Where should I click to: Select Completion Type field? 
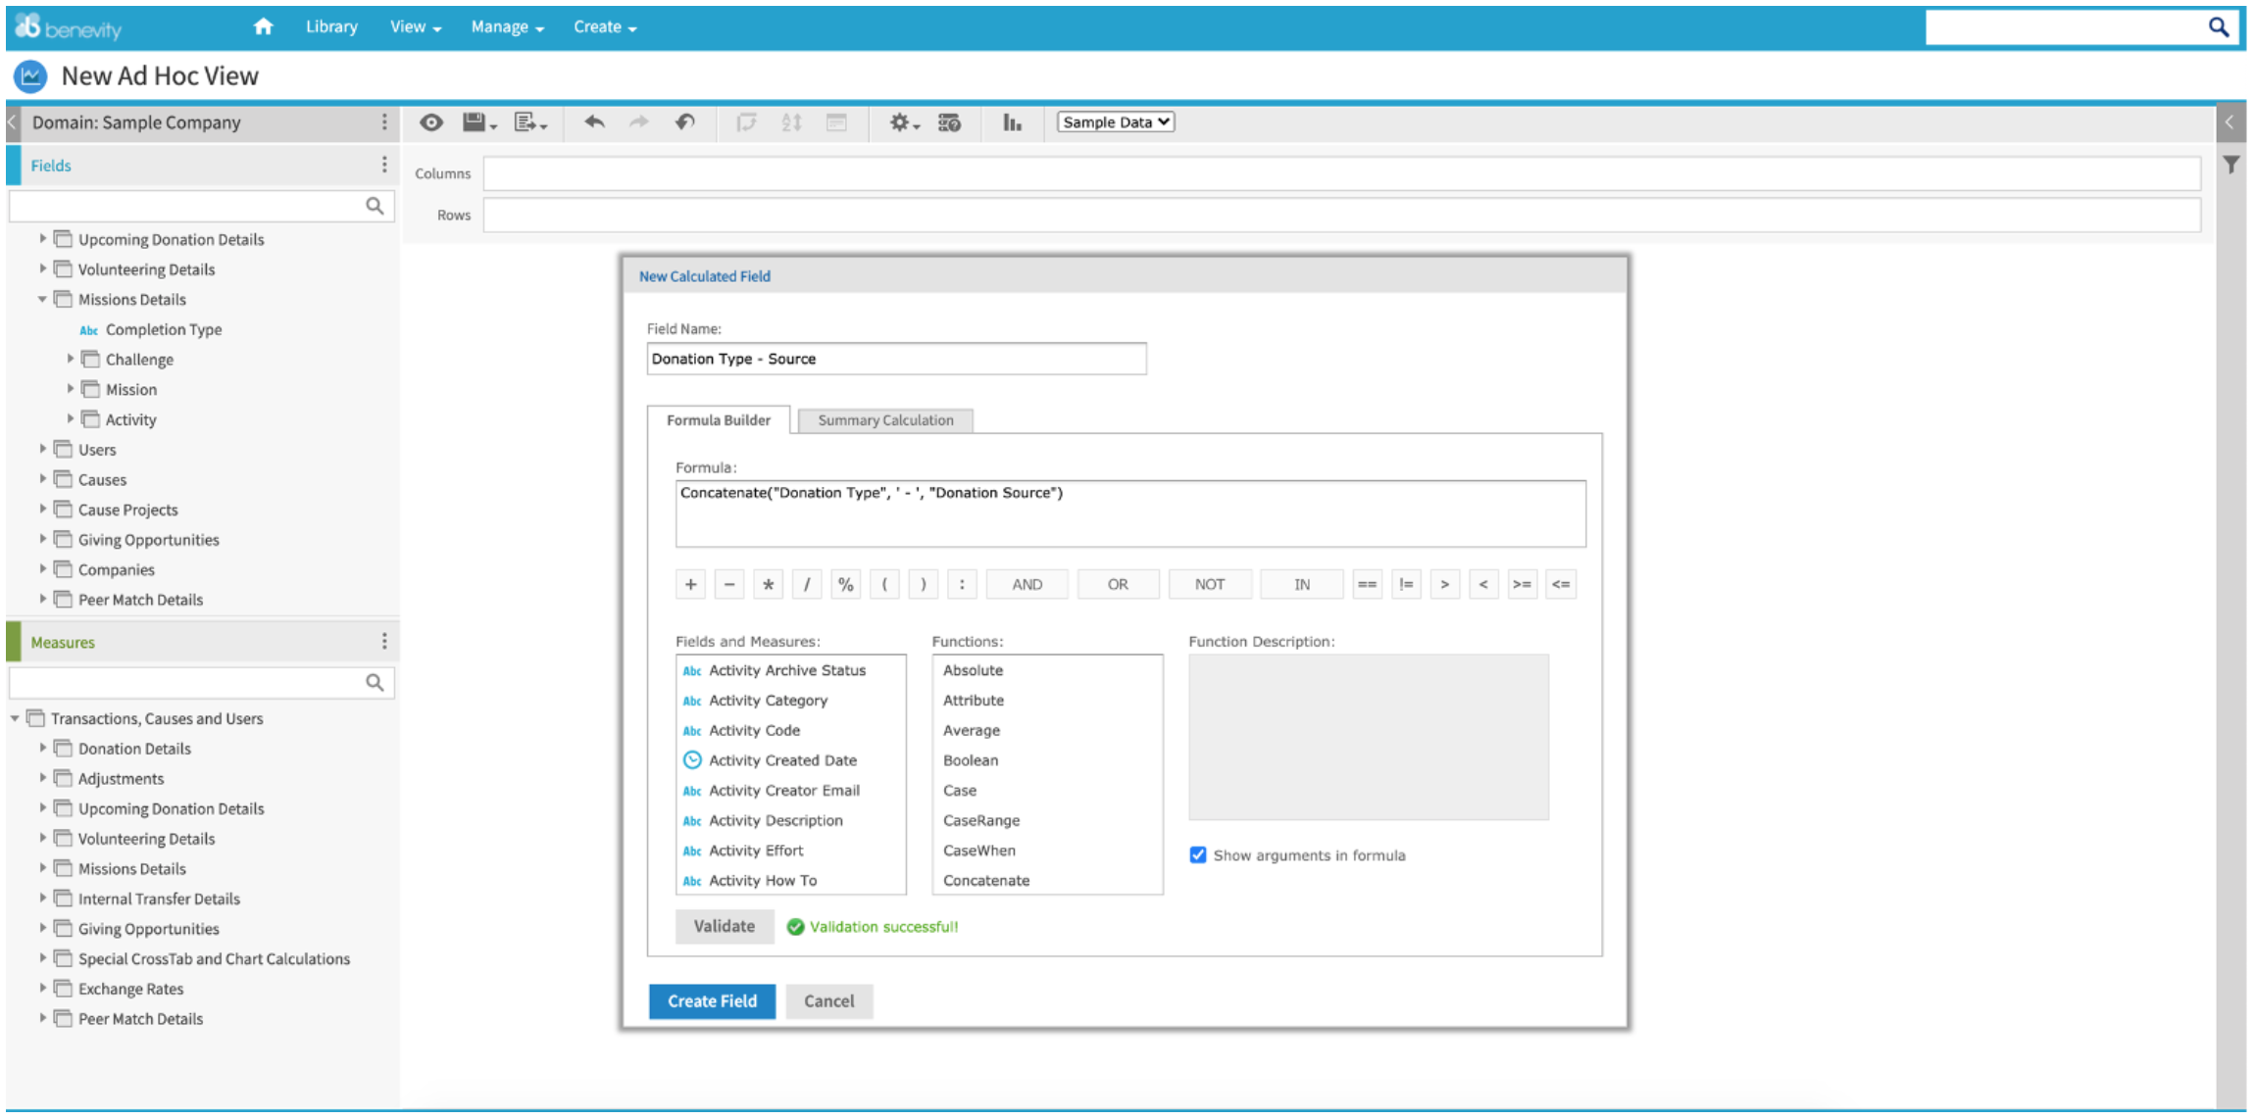(164, 329)
